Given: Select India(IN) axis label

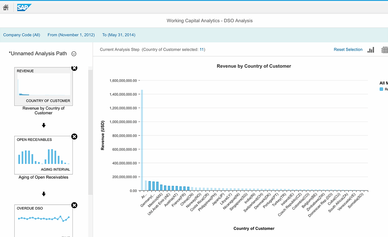Looking at the screenshot, I should pyautogui.click(x=251, y=199).
